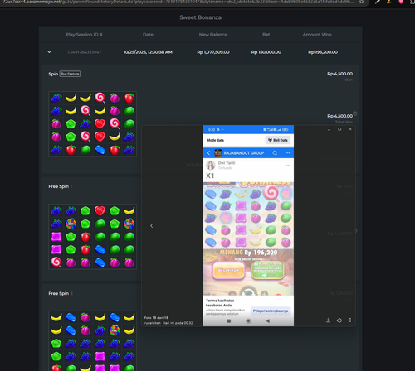Click the Free Spin 2 heading
The height and width of the screenshot is (371, 415).
point(61,293)
